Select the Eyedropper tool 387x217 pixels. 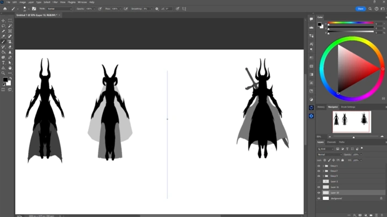click(x=3, y=36)
